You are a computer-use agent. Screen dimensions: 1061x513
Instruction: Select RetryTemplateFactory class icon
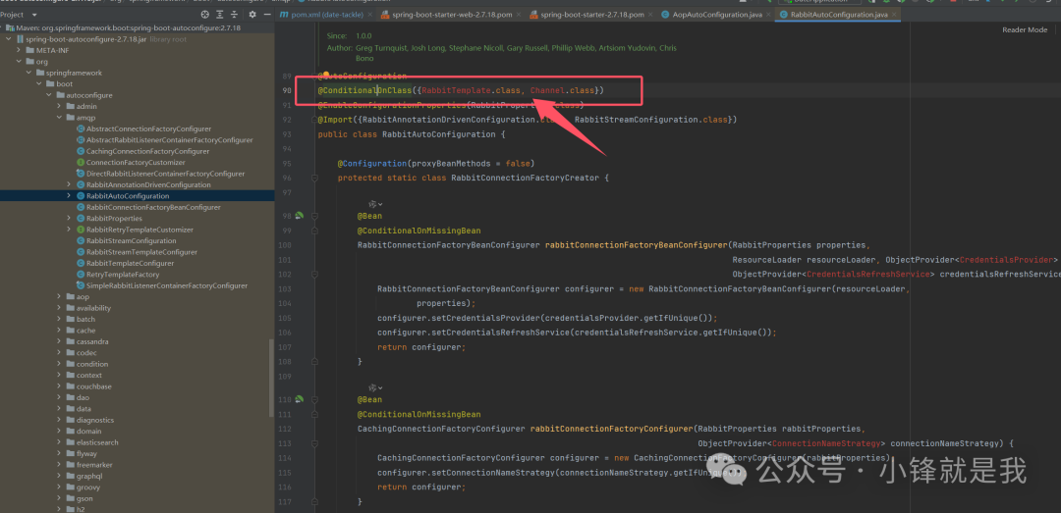[x=81, y=275]
